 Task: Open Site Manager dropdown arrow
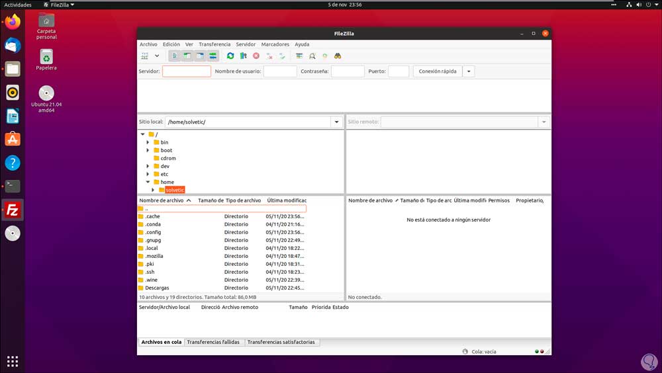click(157, 56)
